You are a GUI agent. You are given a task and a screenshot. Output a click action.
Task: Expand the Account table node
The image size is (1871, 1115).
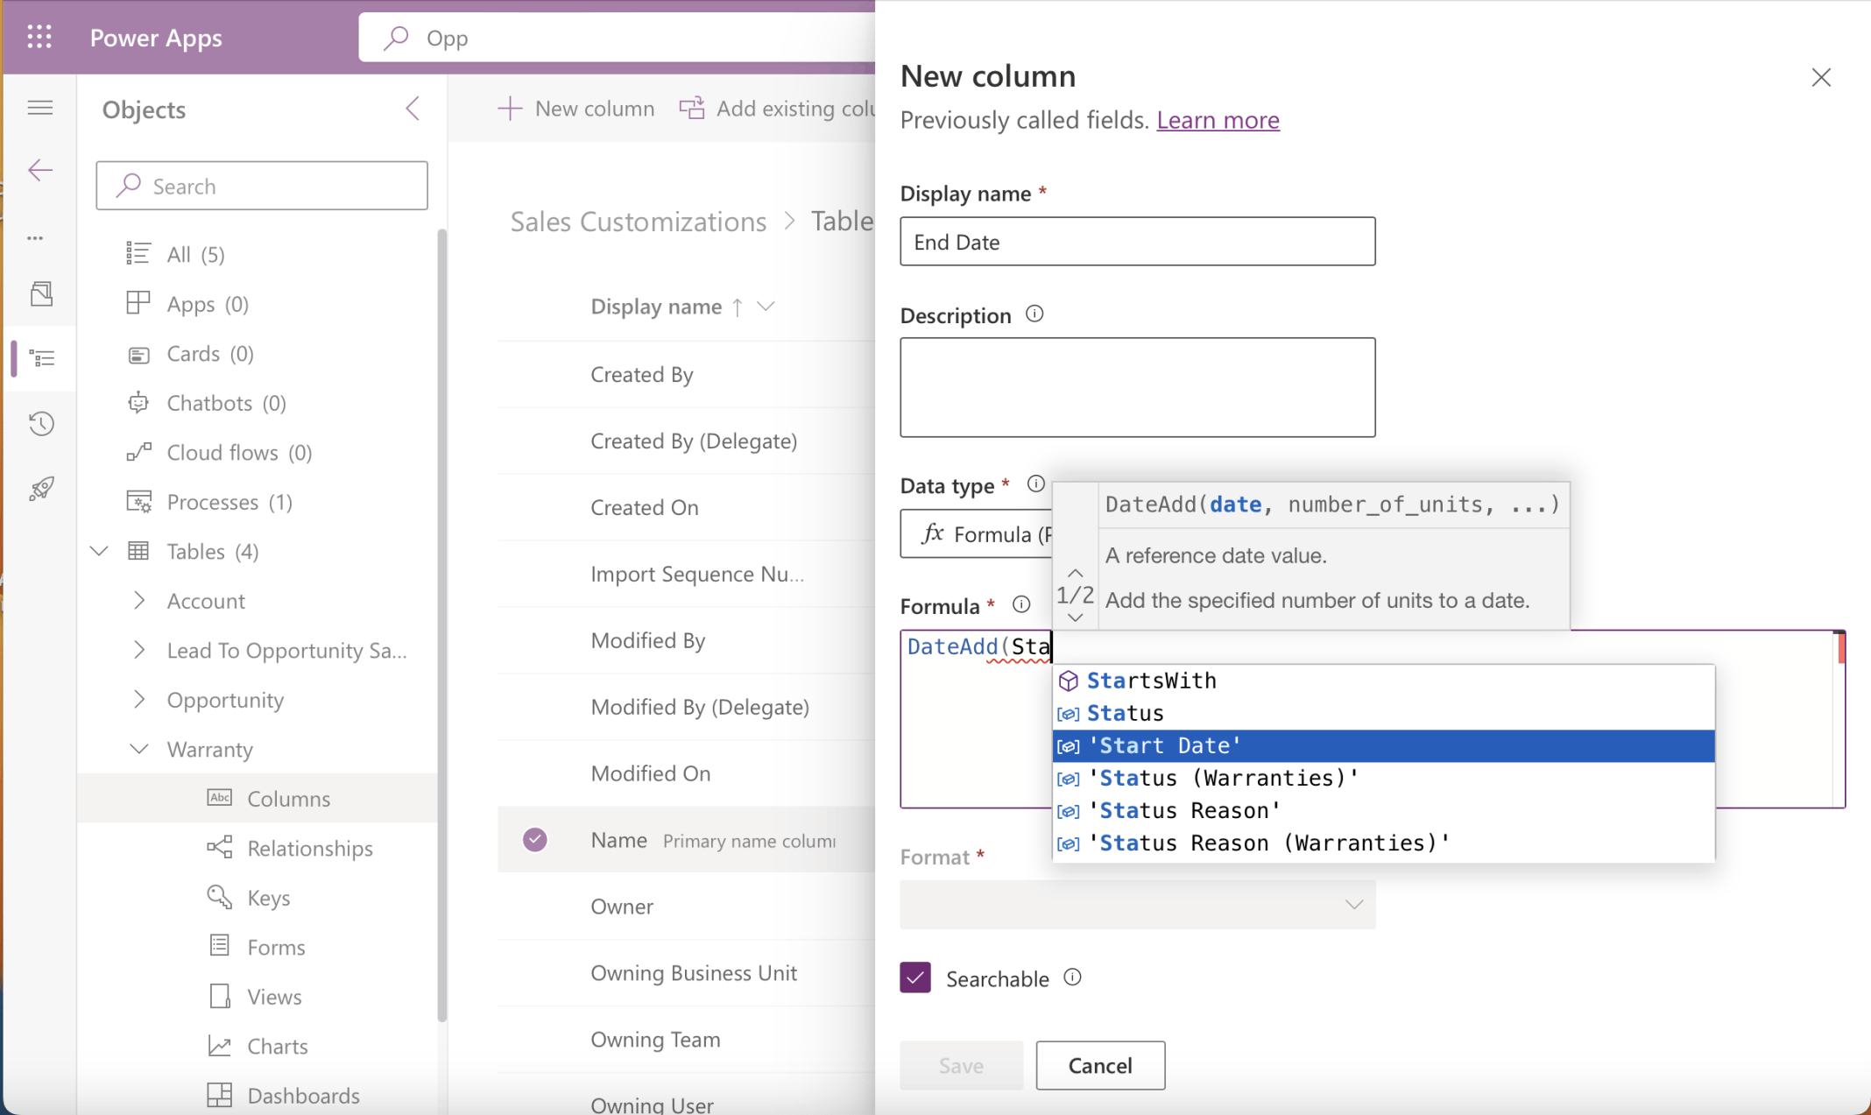click(x=139, y=600)
